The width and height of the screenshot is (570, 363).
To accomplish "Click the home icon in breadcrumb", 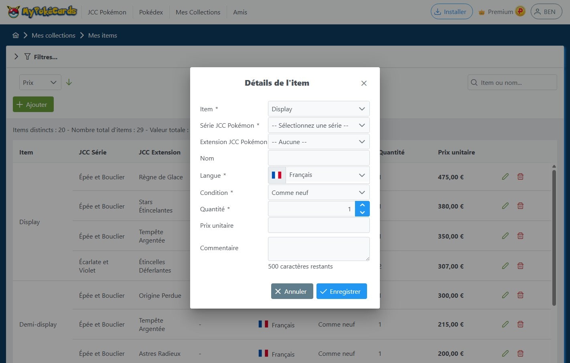I will tap(16, 35).
